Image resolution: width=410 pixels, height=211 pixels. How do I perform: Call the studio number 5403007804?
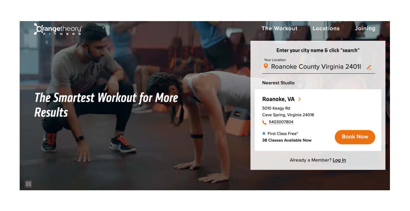[281, 122]
